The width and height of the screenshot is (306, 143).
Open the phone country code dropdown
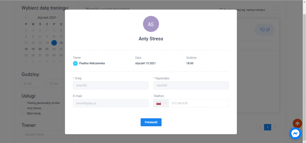(x=161, y=103)
